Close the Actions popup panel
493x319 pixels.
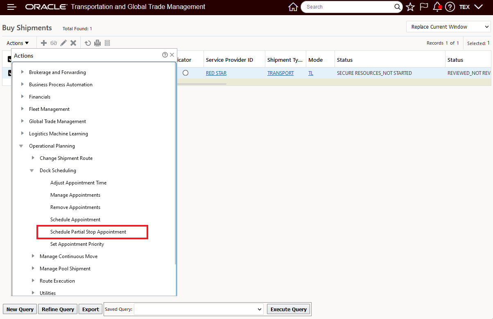(172, 55)
